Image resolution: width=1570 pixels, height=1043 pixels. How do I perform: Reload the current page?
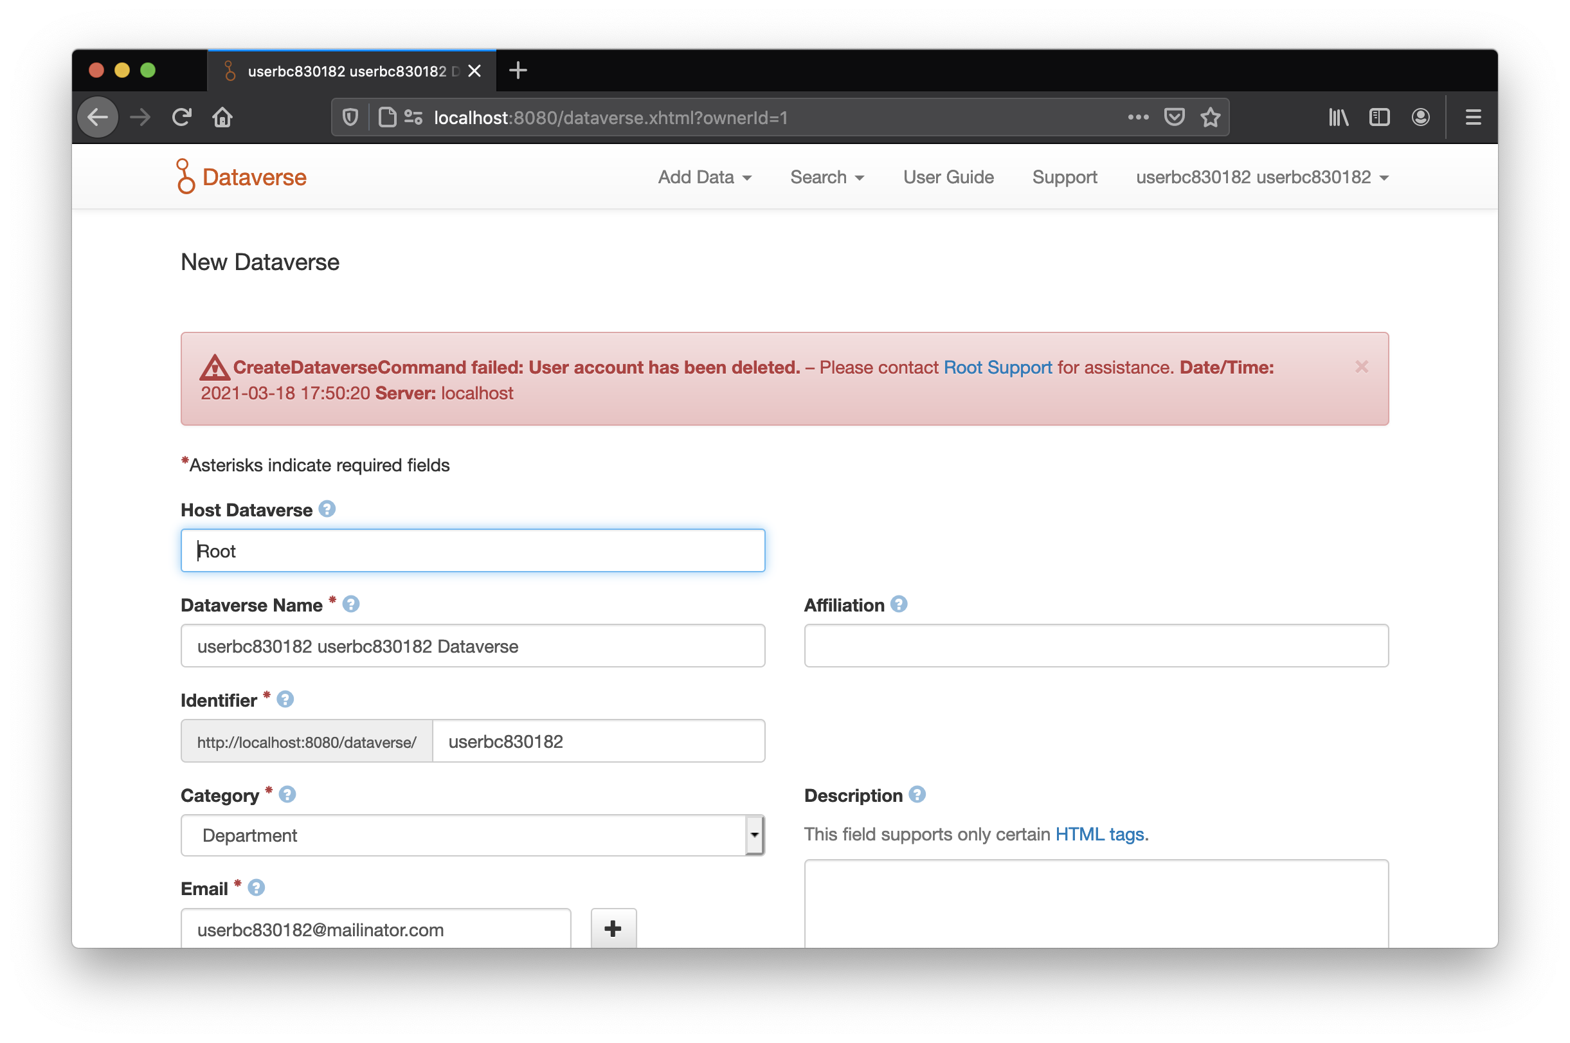pyautogui.click(x=181, y=118)
